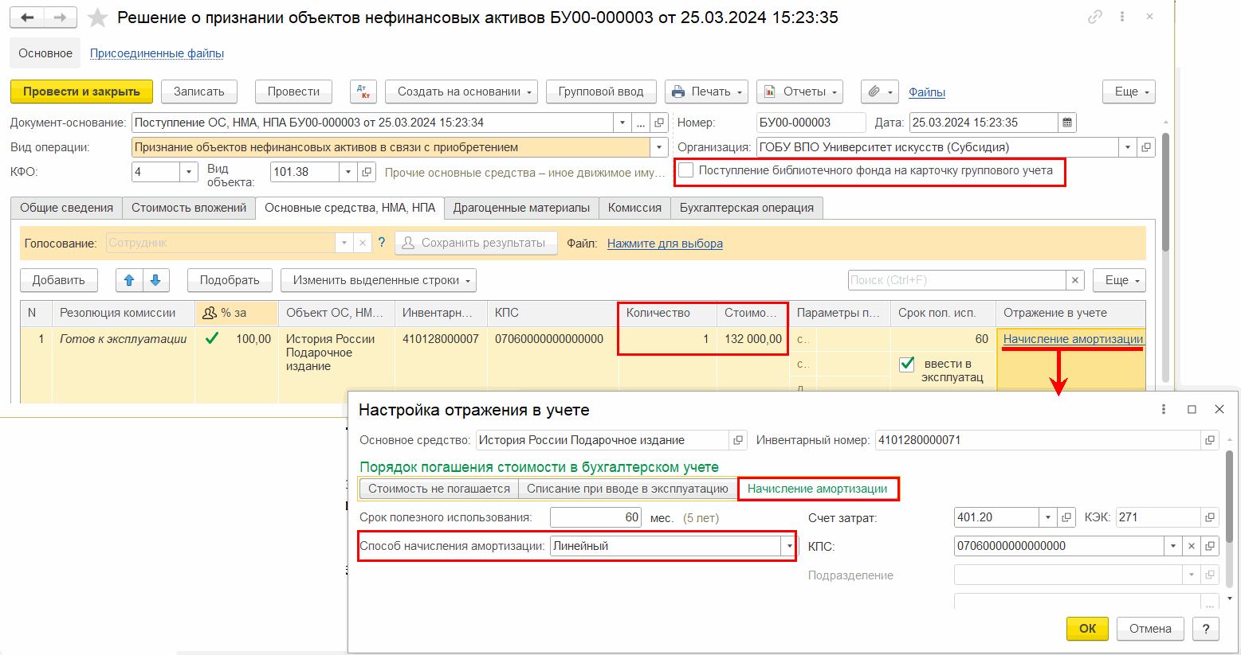Clear the Голосование employee field
The width and height of the screenshot is (1241, 655).
[x=363, y=243]
